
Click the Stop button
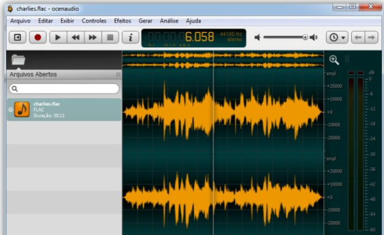tap(110, 38)
